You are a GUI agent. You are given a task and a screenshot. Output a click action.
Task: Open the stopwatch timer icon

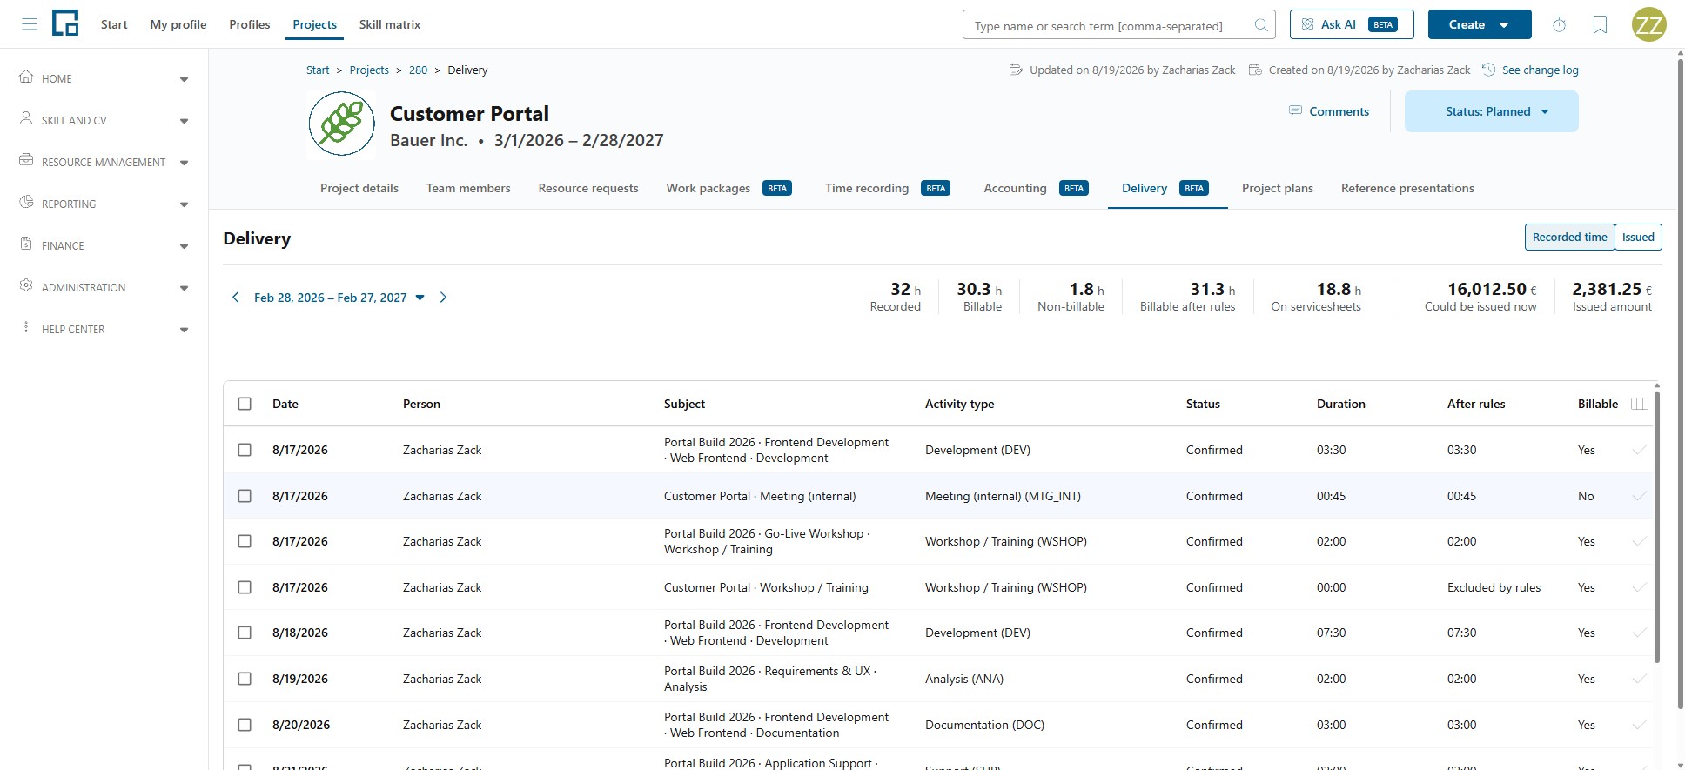[1560, 24]
